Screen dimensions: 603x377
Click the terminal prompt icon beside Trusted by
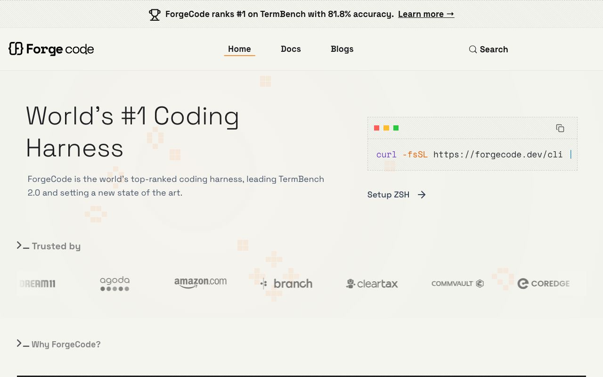(23, 246)
